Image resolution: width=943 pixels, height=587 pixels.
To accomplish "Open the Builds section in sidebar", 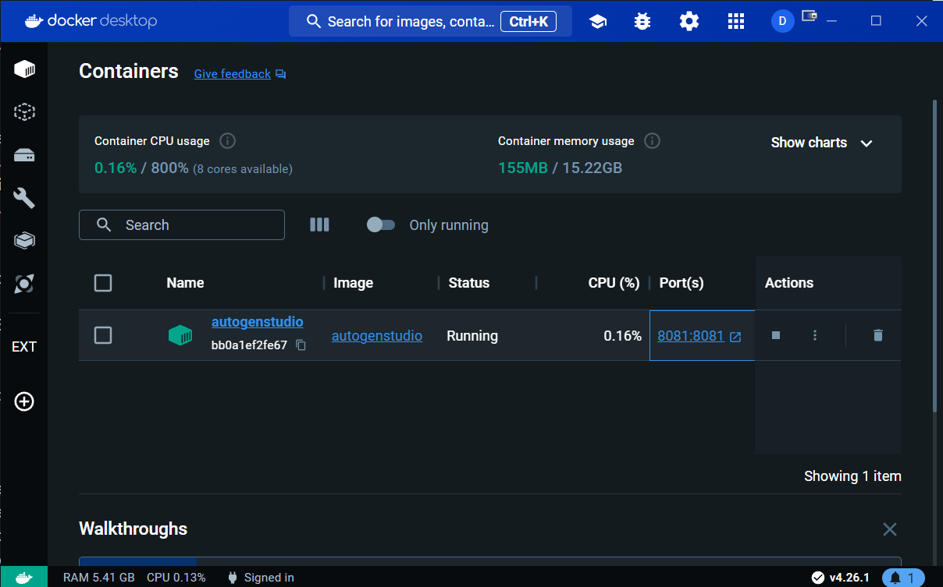I will coord(24,197).
